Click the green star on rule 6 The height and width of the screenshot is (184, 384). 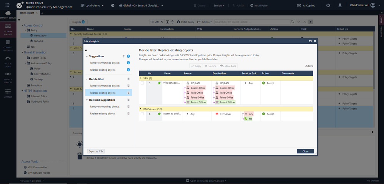pyautogui.click(x=159, y=114)
